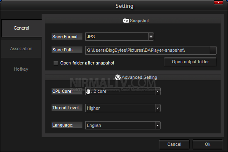
Task: Expand the CPU Core dropdown arrow
Action: tap(158, 91)
